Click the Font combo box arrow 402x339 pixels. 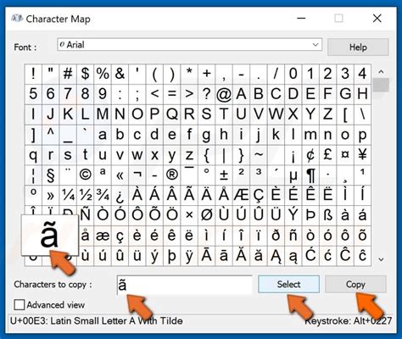coord(315,45)
